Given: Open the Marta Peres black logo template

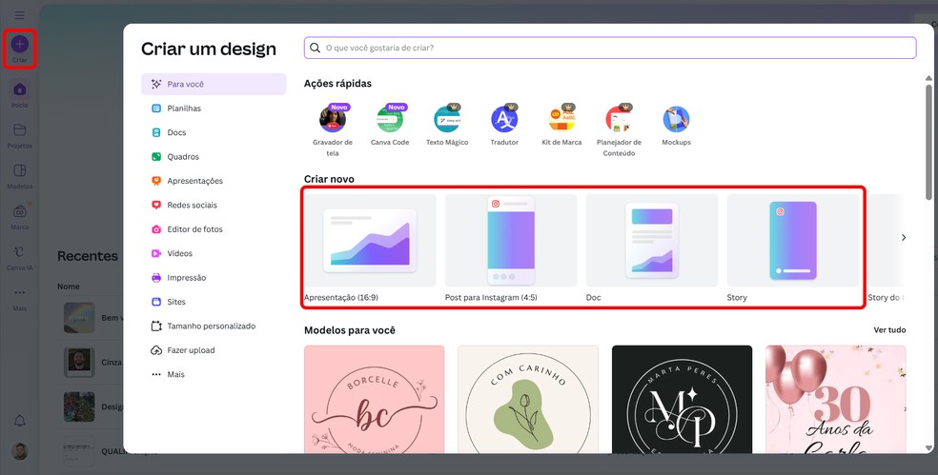Looking at the screenshot, I should point(682,399).
